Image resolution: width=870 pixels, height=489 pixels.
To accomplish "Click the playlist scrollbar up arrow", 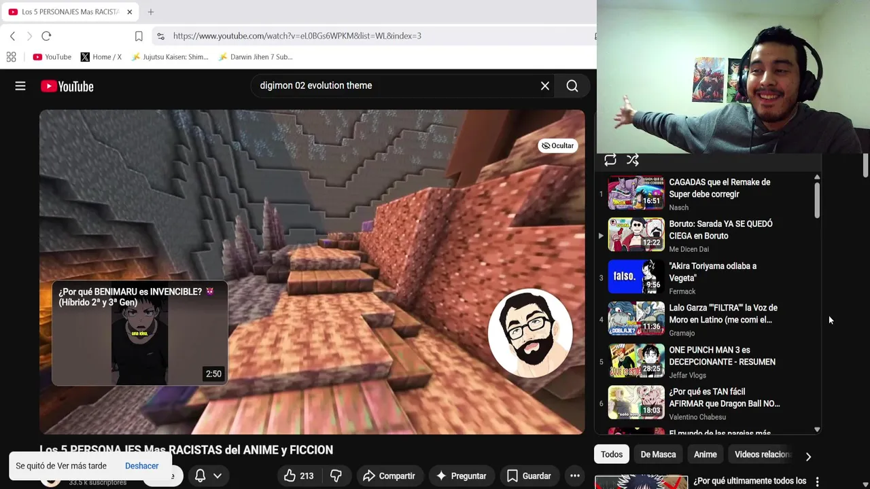I will click(817, 177).
